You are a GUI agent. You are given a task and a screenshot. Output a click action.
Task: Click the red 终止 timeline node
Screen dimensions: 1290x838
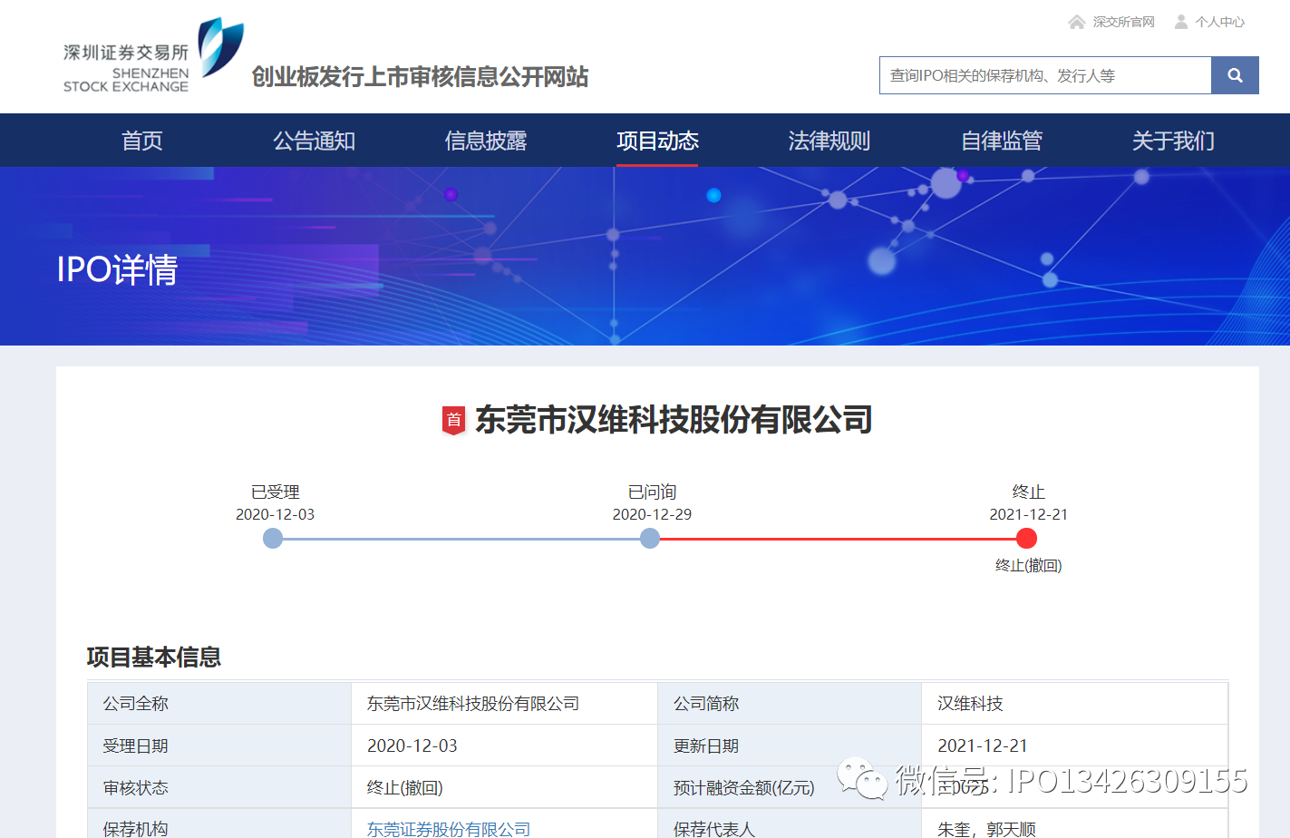[x=1027, y=539]
